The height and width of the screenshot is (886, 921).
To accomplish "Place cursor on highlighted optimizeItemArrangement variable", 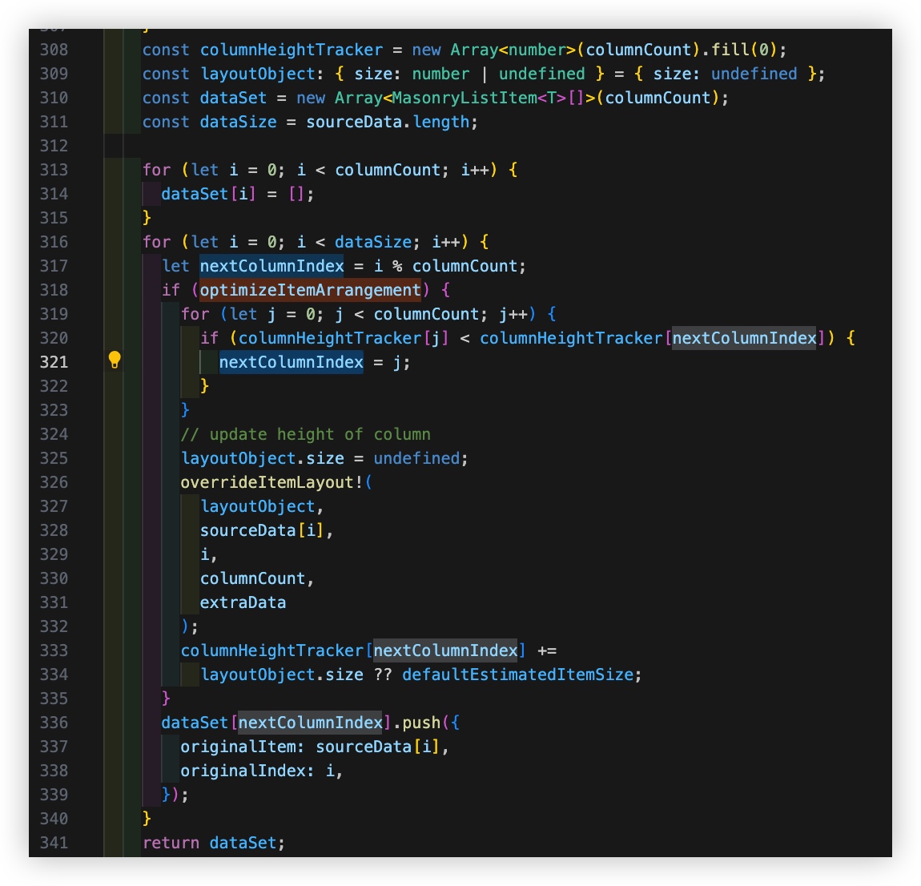I will click(310, 290).
